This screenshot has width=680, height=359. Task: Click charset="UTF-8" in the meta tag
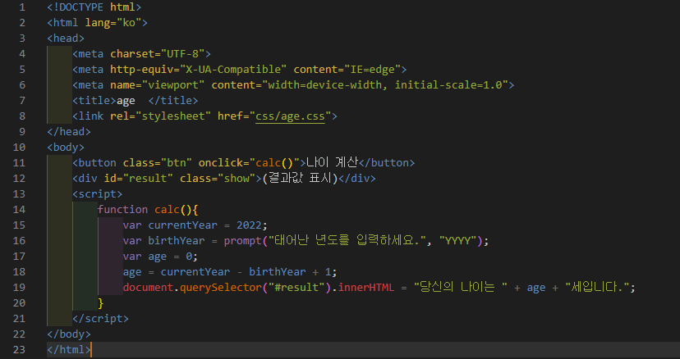pyautogui.click(x=158, y=54)
